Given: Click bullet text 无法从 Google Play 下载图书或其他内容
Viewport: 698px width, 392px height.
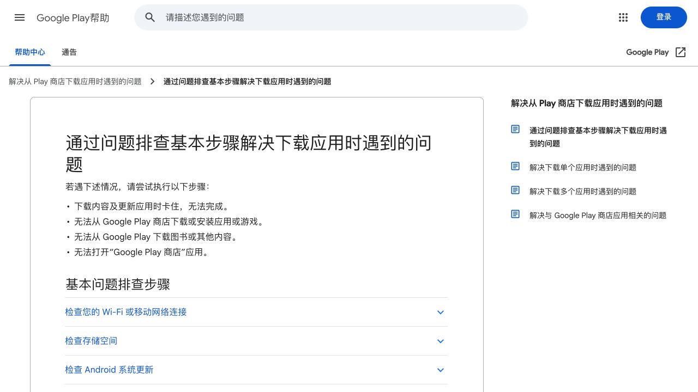Looking at the screenshot, I should [x=157, y=237].
